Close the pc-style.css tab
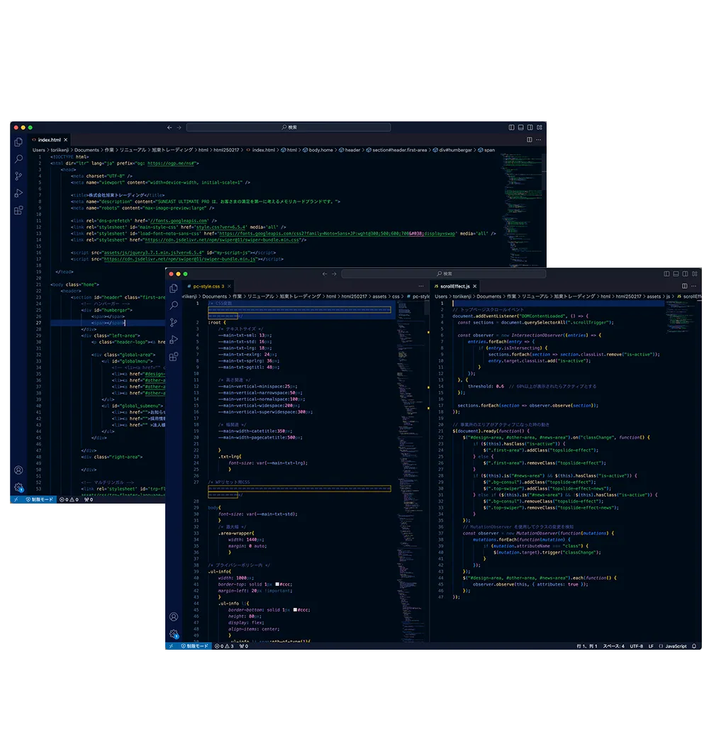The width and height of the screenshot is (704, 732). click(230, 287)
